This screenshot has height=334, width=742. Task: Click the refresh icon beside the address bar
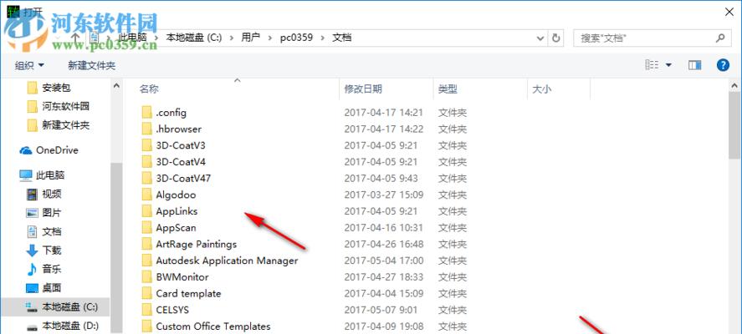556,38
